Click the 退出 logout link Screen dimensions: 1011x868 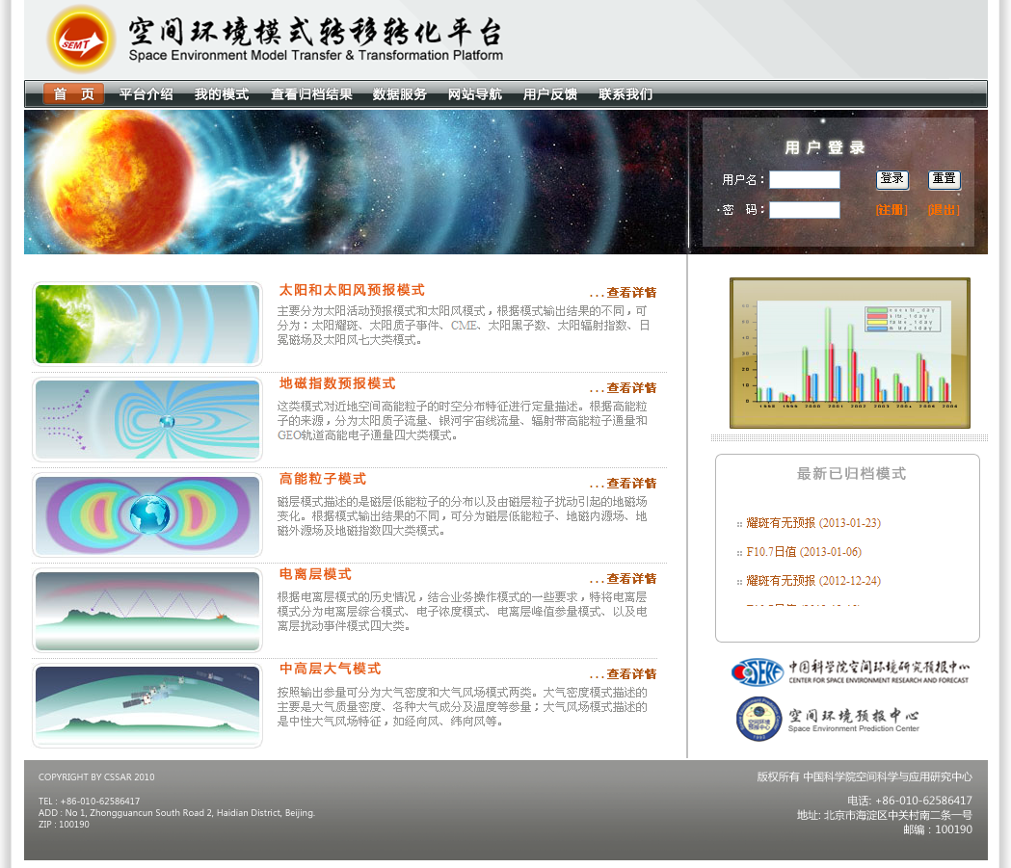point(944,210)
